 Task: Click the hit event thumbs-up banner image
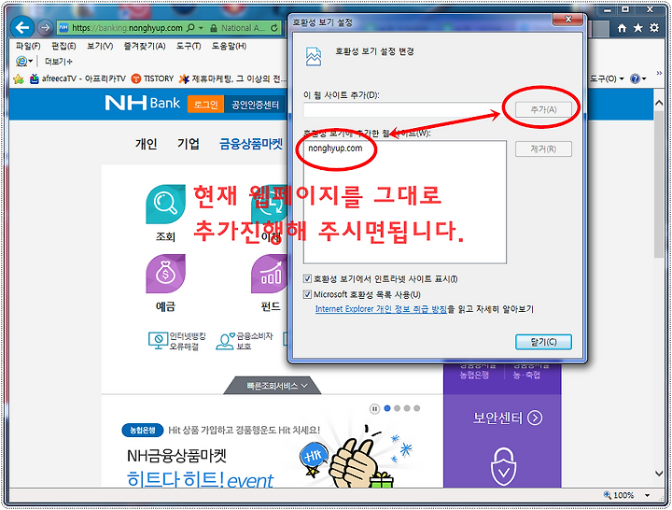[356, 459]
